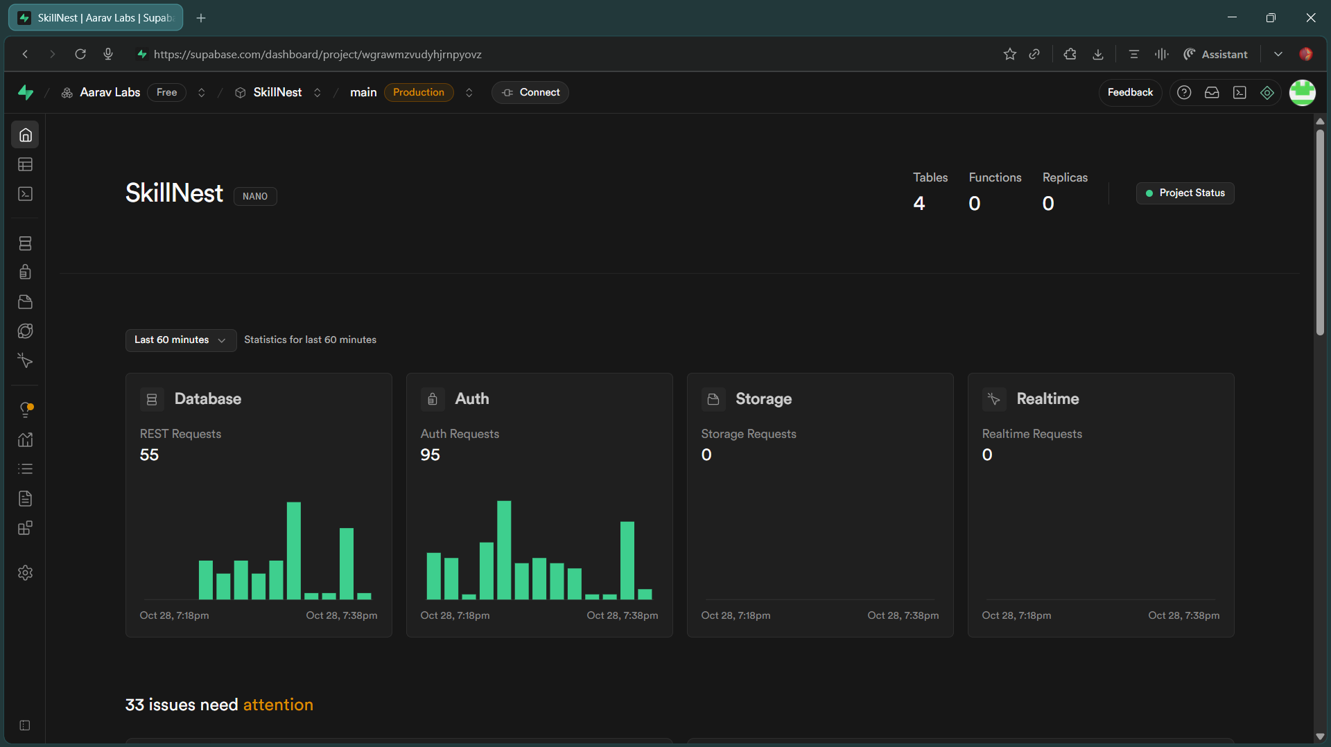Click scrollbar down arrow
Screen dimensions: 1331x747
pos(1320,737)
